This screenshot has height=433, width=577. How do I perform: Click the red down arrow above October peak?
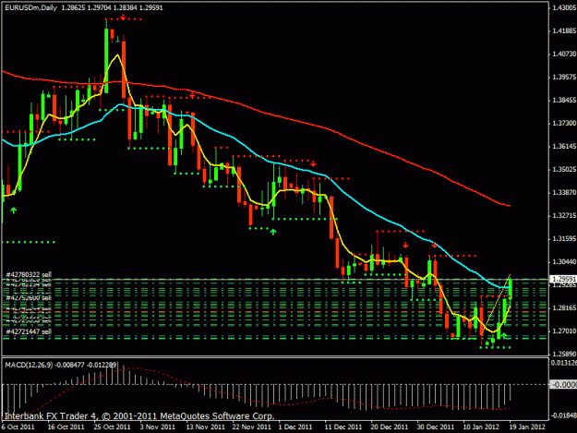(124, 18)
